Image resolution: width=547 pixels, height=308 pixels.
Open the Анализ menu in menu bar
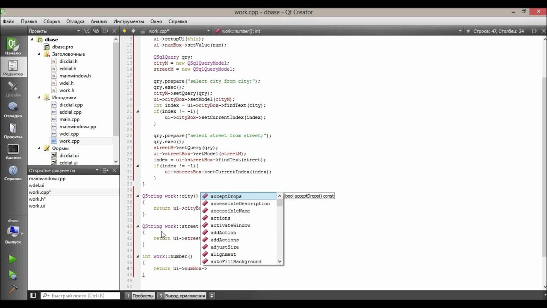[x=99, y=21]
